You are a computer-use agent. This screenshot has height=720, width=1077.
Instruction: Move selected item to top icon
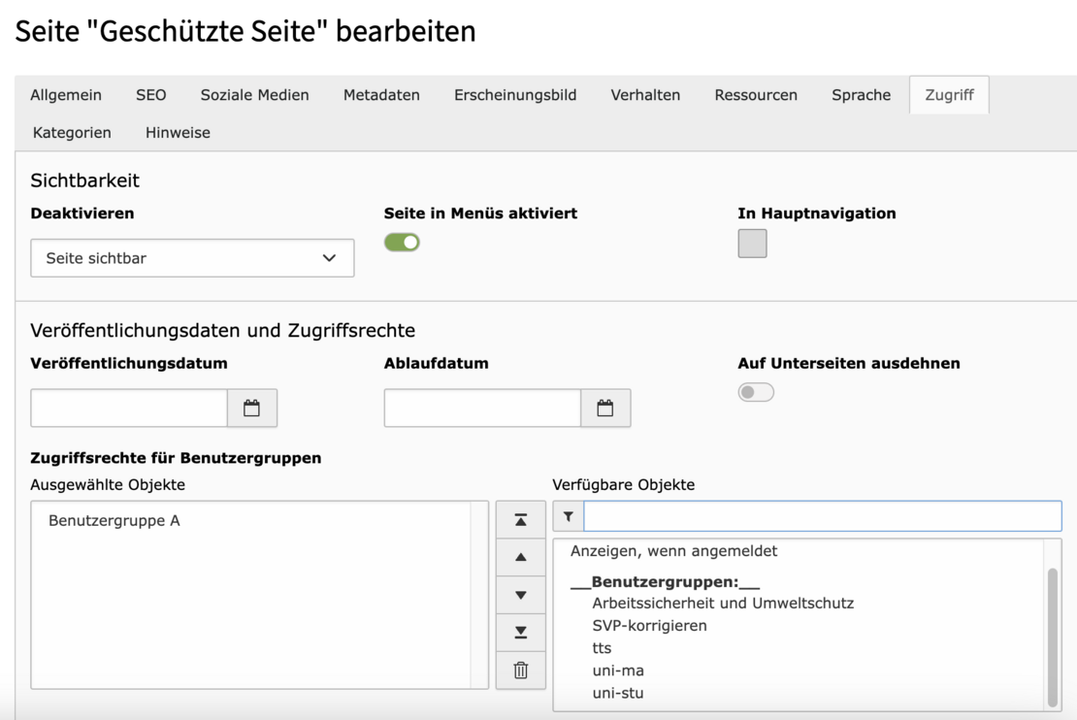coord(521,520)
